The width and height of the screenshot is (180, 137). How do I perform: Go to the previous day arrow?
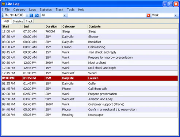click(x=31, y=15)
